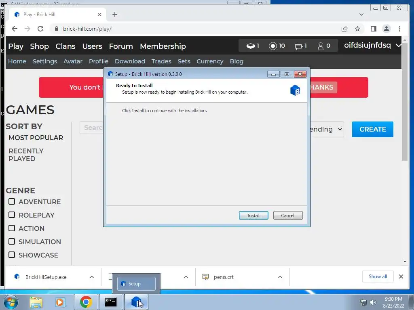The height and width of the screenshot is (310, 414).
Task: Click the Setup taskbar preview thumbnail
Action: pos(136,284)
